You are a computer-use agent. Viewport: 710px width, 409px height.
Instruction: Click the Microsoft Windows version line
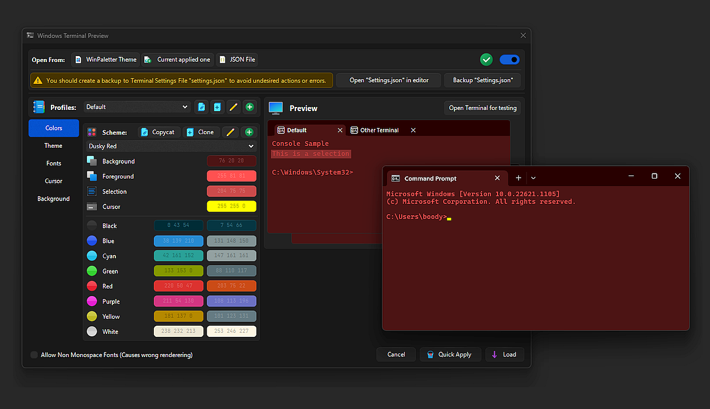tap(473, 194)
